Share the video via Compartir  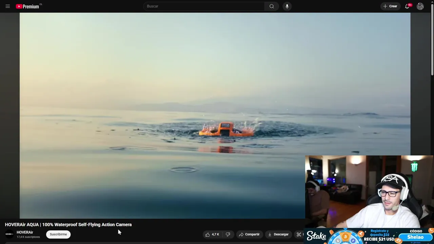pyautogui.click(x=249, y=234)
